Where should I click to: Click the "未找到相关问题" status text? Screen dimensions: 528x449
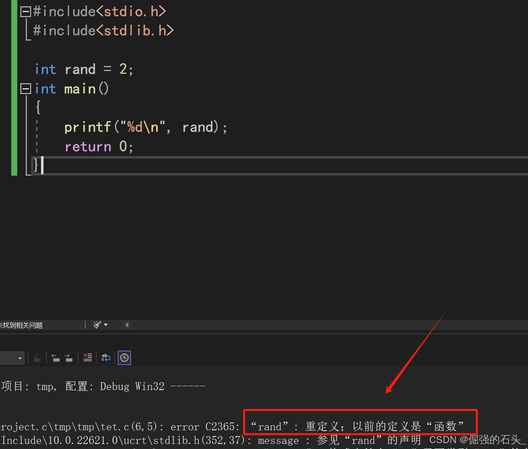coord(21,325)
